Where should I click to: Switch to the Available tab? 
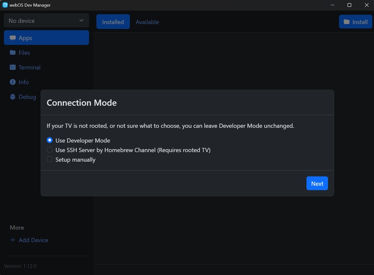coord(147,22)
